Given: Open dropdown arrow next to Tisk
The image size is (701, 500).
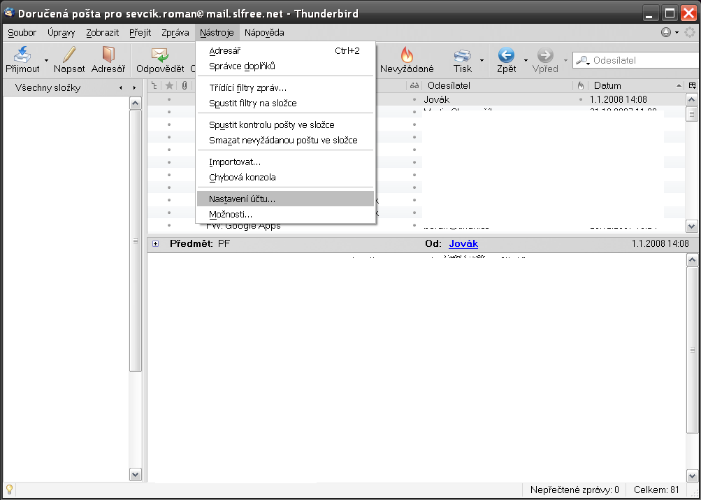Looking at the screenshot, I should [482, 61].
